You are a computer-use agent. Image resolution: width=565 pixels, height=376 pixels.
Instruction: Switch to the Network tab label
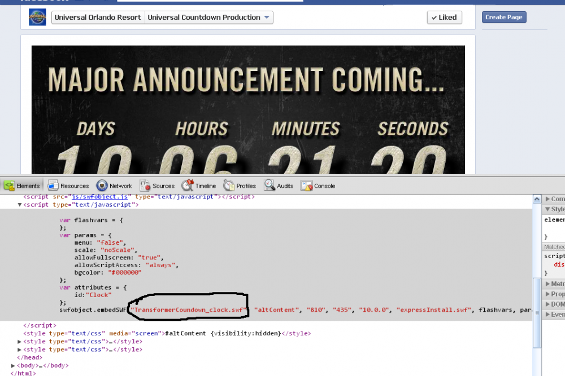click(121, 186)
